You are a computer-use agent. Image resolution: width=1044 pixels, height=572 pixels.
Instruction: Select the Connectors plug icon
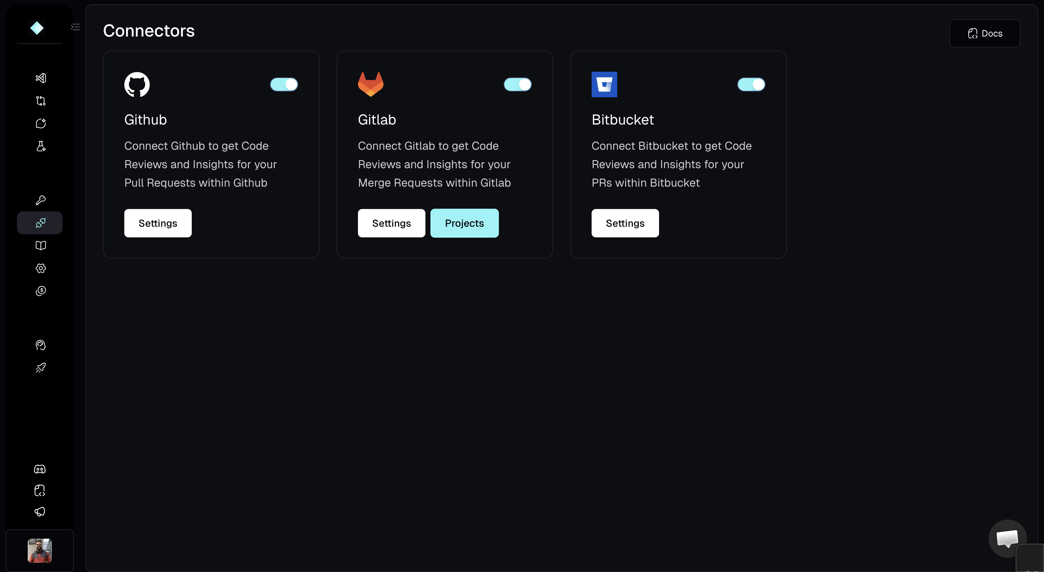pyautogui.click(x=40, y=222)
